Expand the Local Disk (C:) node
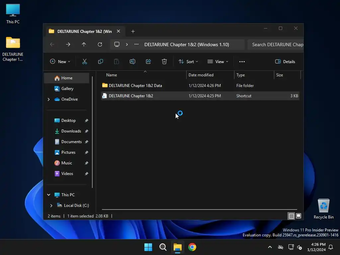This screenshot has height=255, width=340. click(51, 205)
